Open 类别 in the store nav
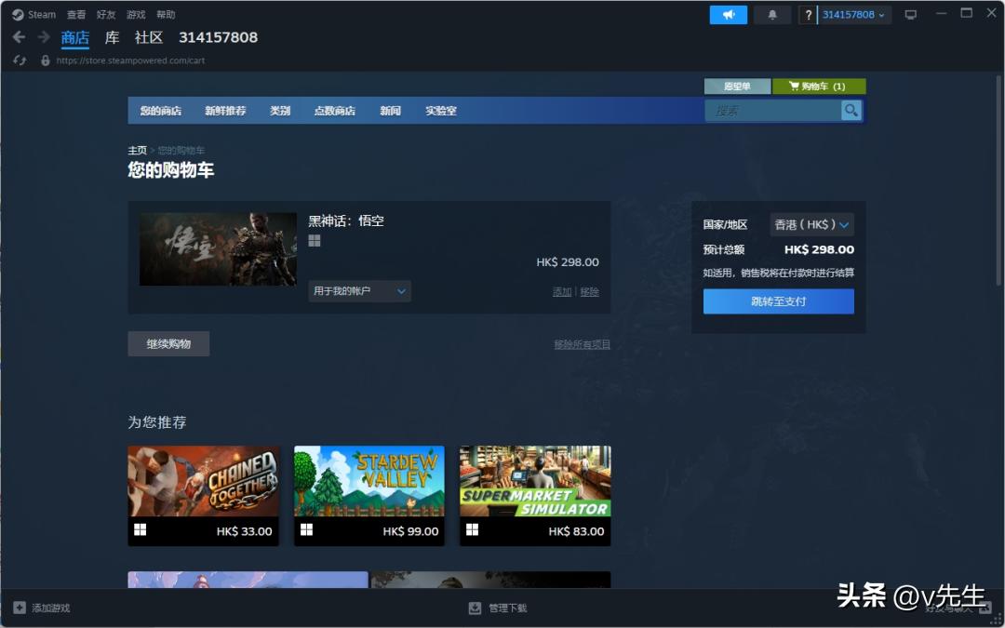 click(280, 110)
